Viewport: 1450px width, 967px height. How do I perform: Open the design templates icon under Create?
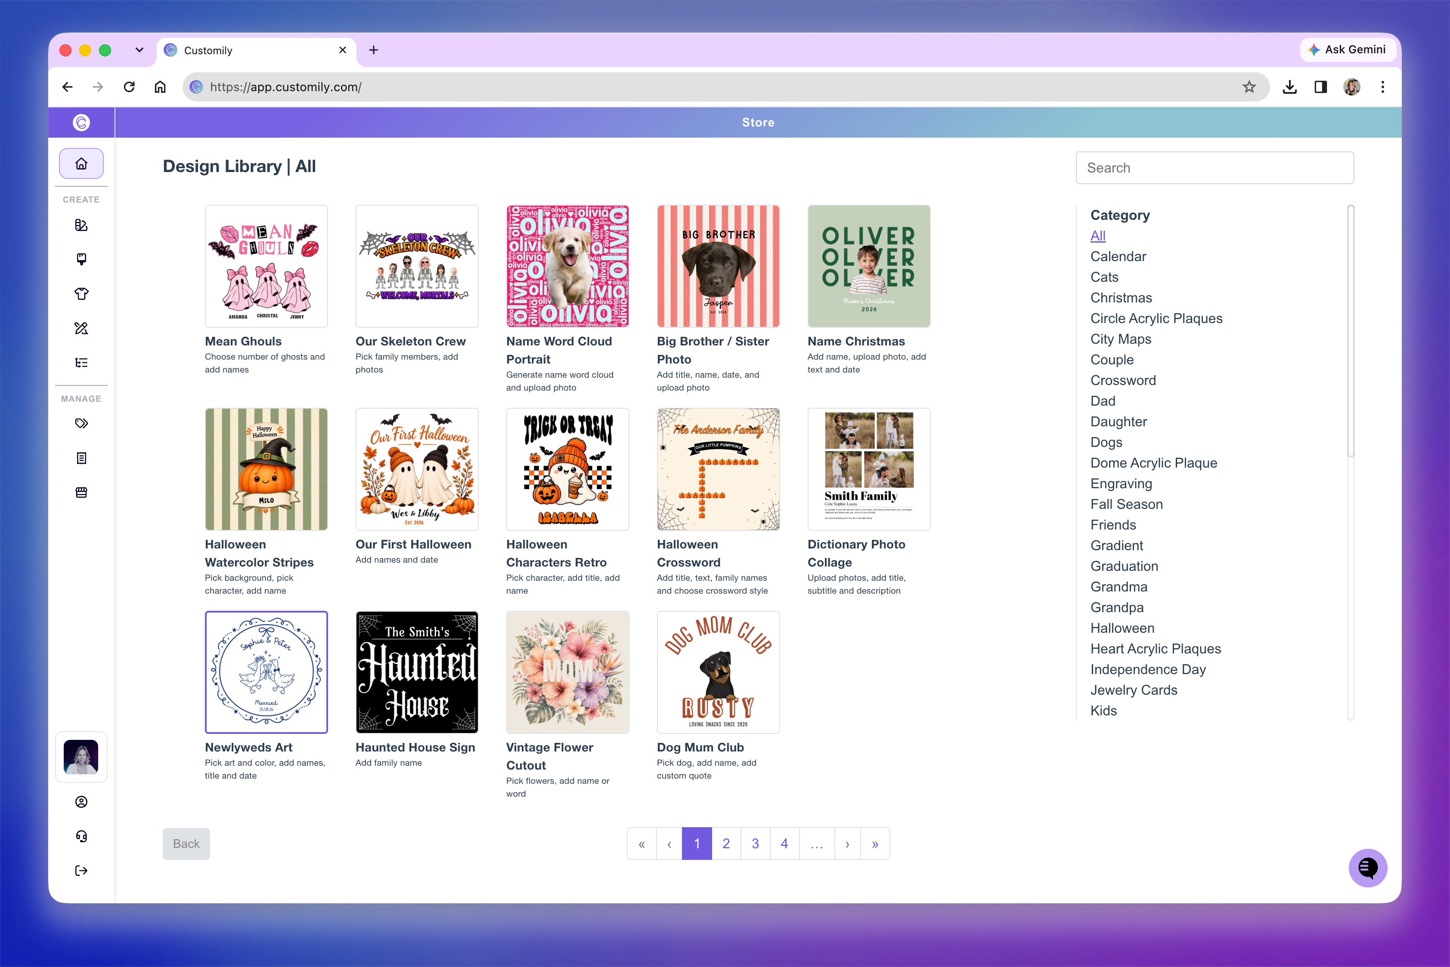81,225
